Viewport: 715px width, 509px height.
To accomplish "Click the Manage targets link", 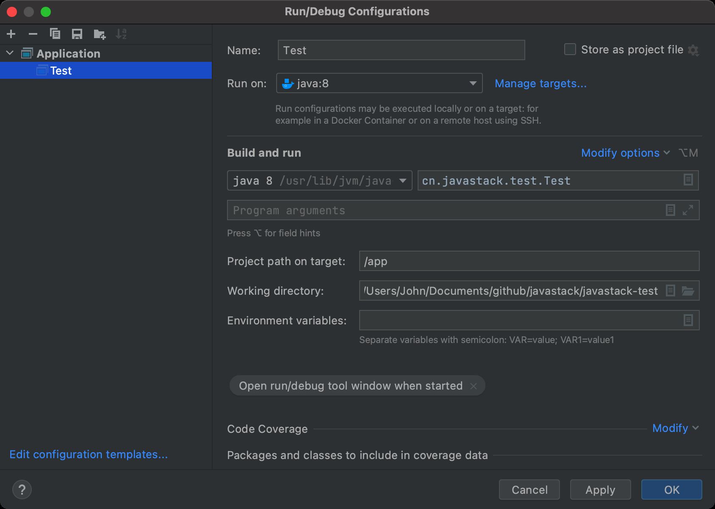I will [540, 83].
